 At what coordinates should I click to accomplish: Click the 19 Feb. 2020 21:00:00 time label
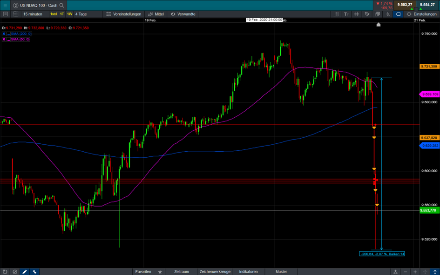(264, 20)
